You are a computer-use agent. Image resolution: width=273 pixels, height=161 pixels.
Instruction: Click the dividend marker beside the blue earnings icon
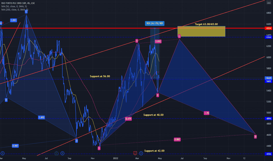pos(62,153)
